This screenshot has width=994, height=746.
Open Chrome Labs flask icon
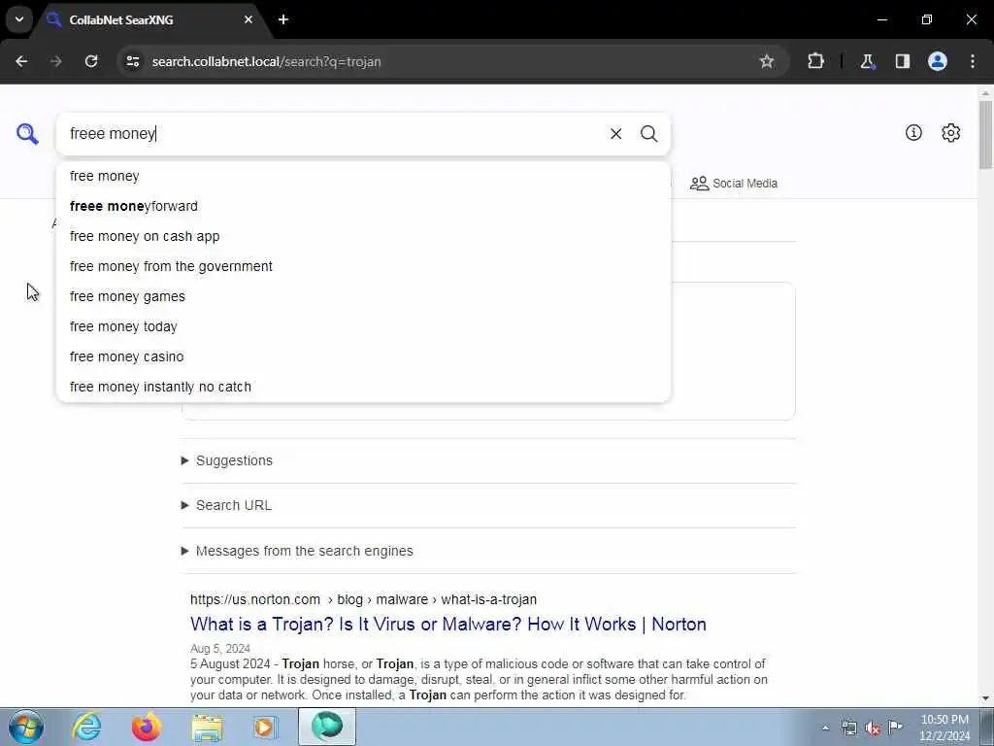point(867,61)
